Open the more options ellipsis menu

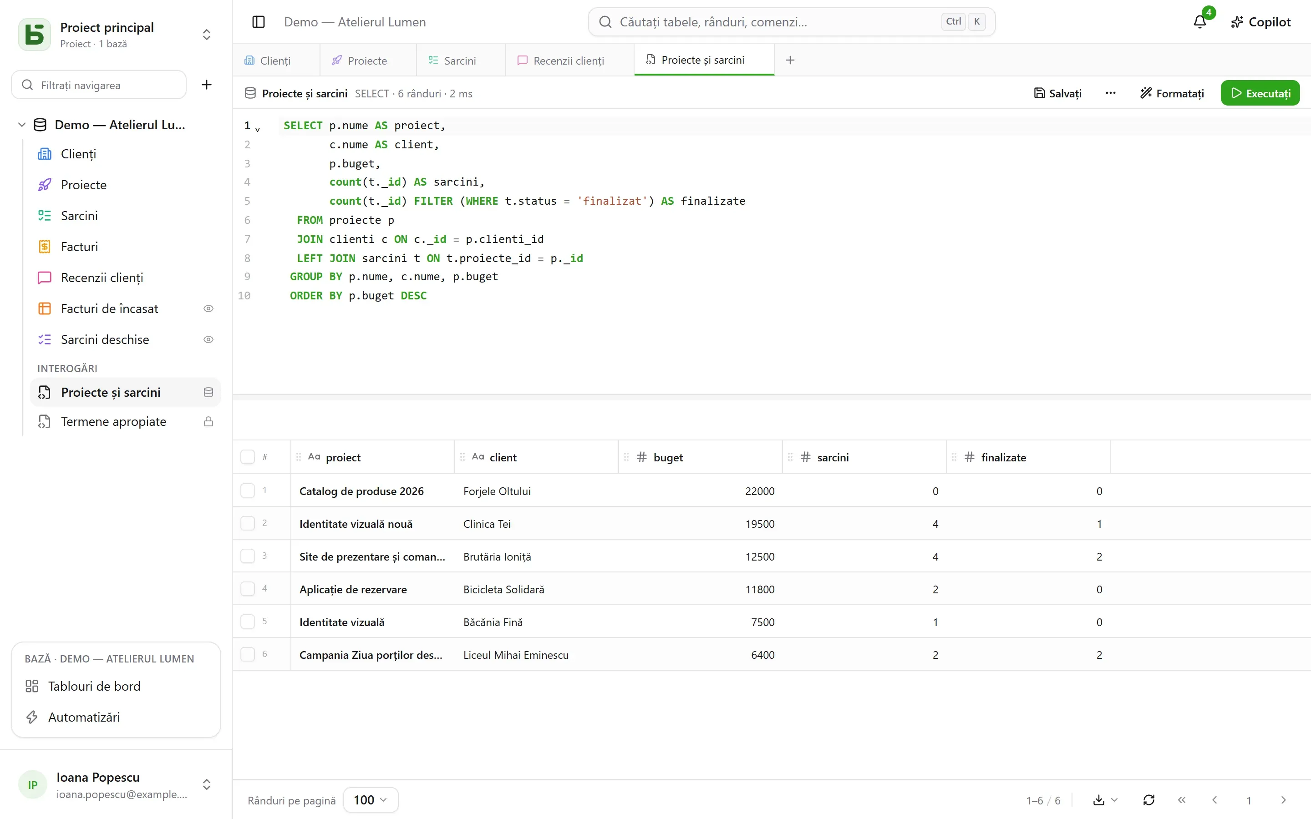point(1111,93)
